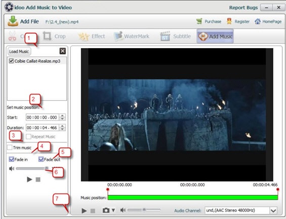This screenshot has height=219, width=286.
Task: Adjust the video volume slider at bottom
Action: (144, 210)
